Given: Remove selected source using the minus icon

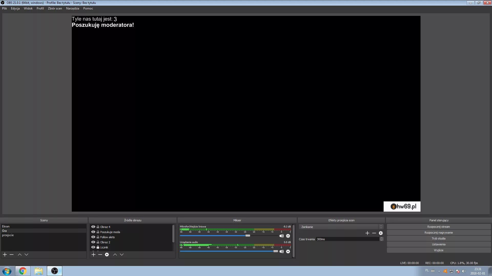Looking at the screenshot, I should click(100, 255).
